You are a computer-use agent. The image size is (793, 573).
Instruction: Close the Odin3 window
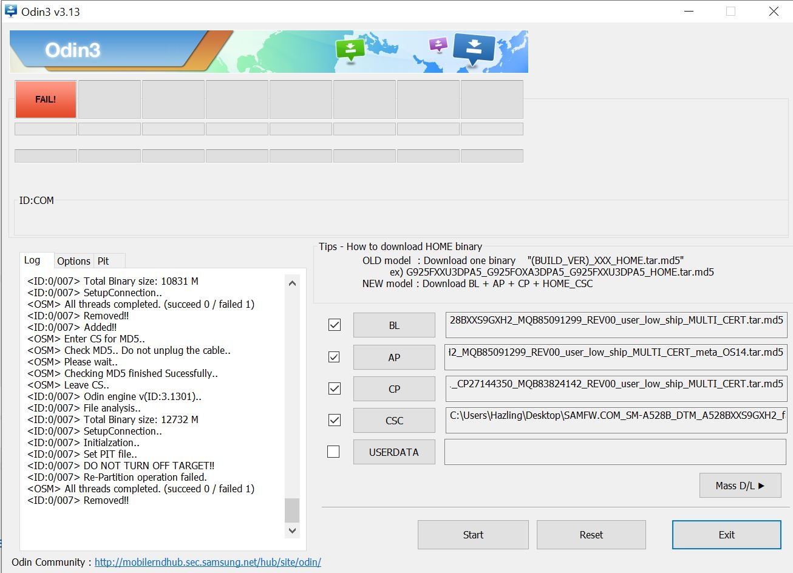pyautogui.click(x=774, y=12)
